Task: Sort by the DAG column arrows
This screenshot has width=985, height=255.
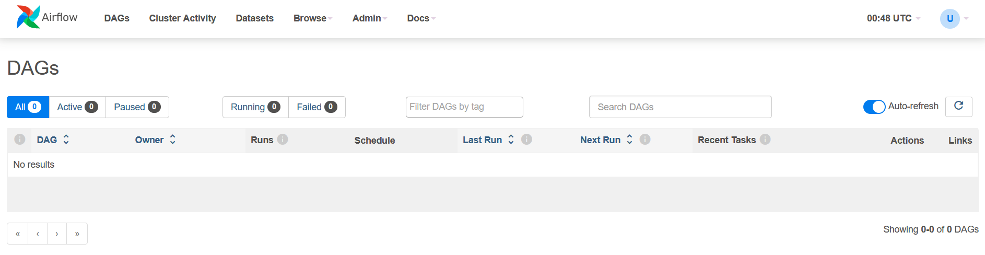Action: point(66,140)
